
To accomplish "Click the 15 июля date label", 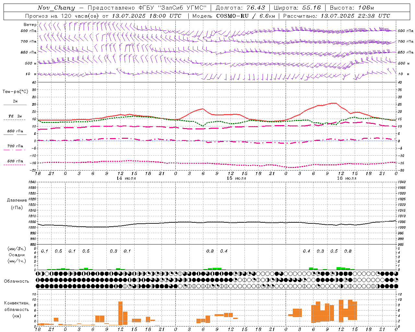I will click(236, 178).
